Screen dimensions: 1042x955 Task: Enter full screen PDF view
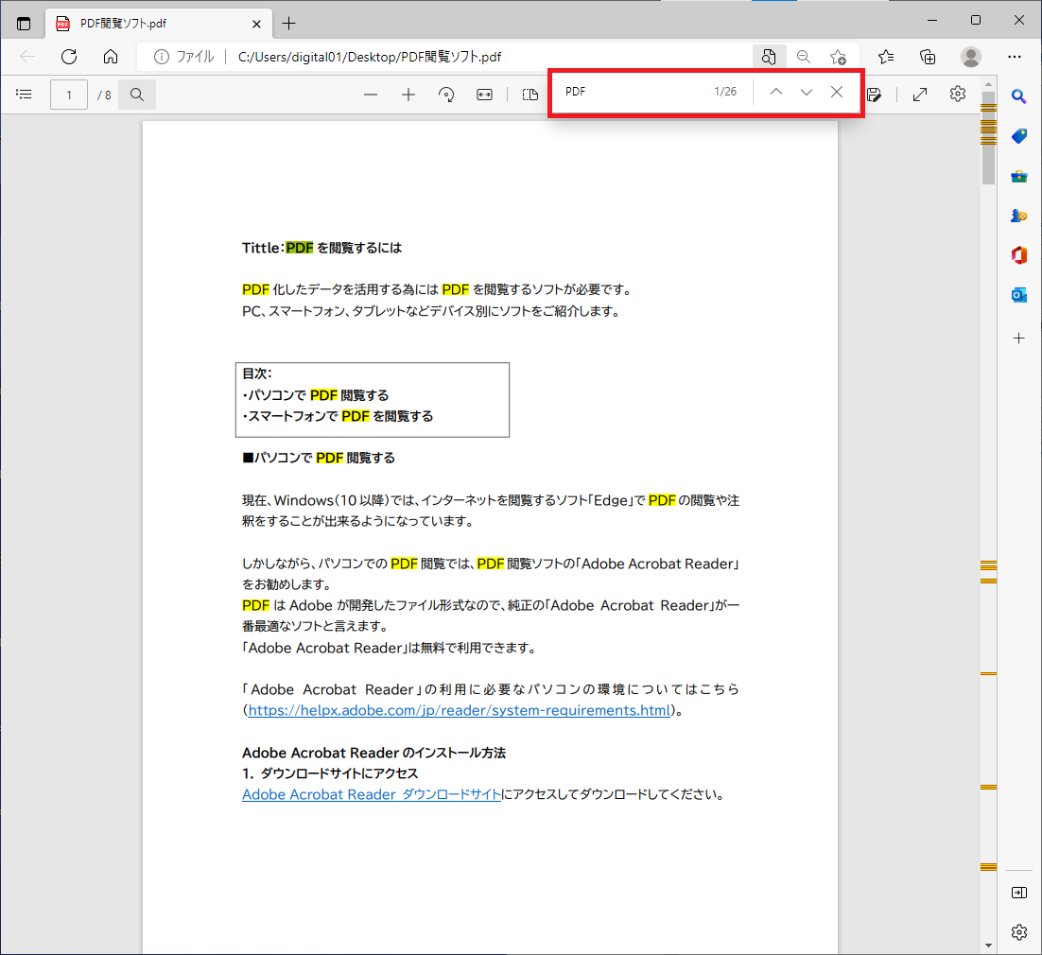coord(920,95)
